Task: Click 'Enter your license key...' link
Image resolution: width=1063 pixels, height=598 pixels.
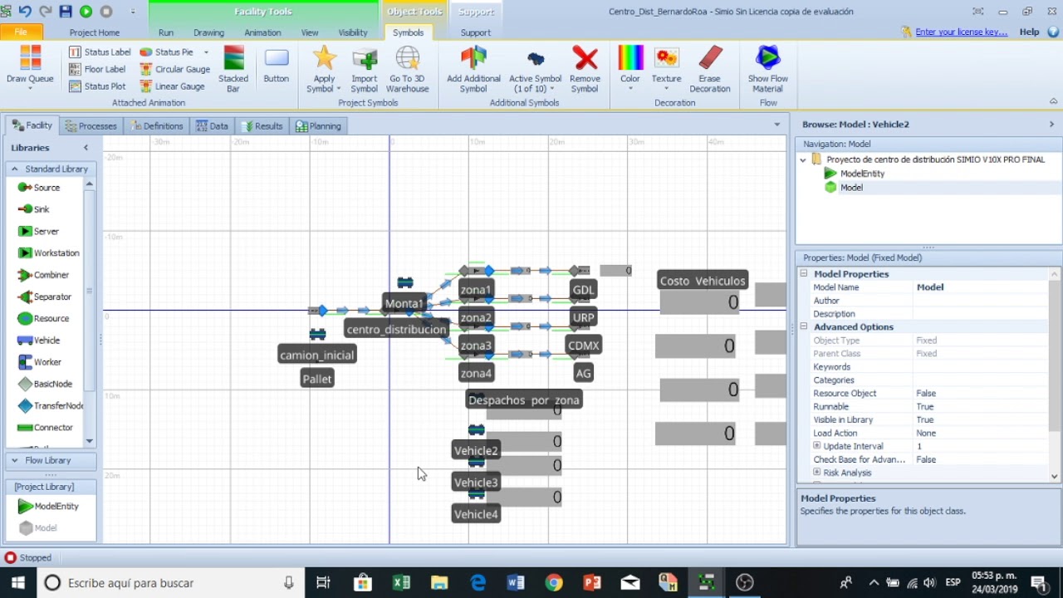Action: pos(961,32)
